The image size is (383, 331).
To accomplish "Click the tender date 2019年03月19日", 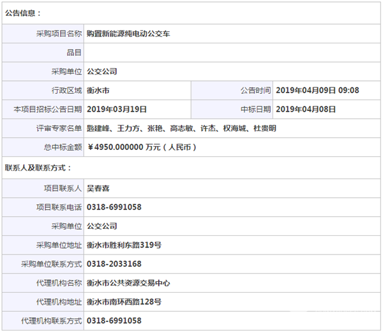I will pos(117,109).
